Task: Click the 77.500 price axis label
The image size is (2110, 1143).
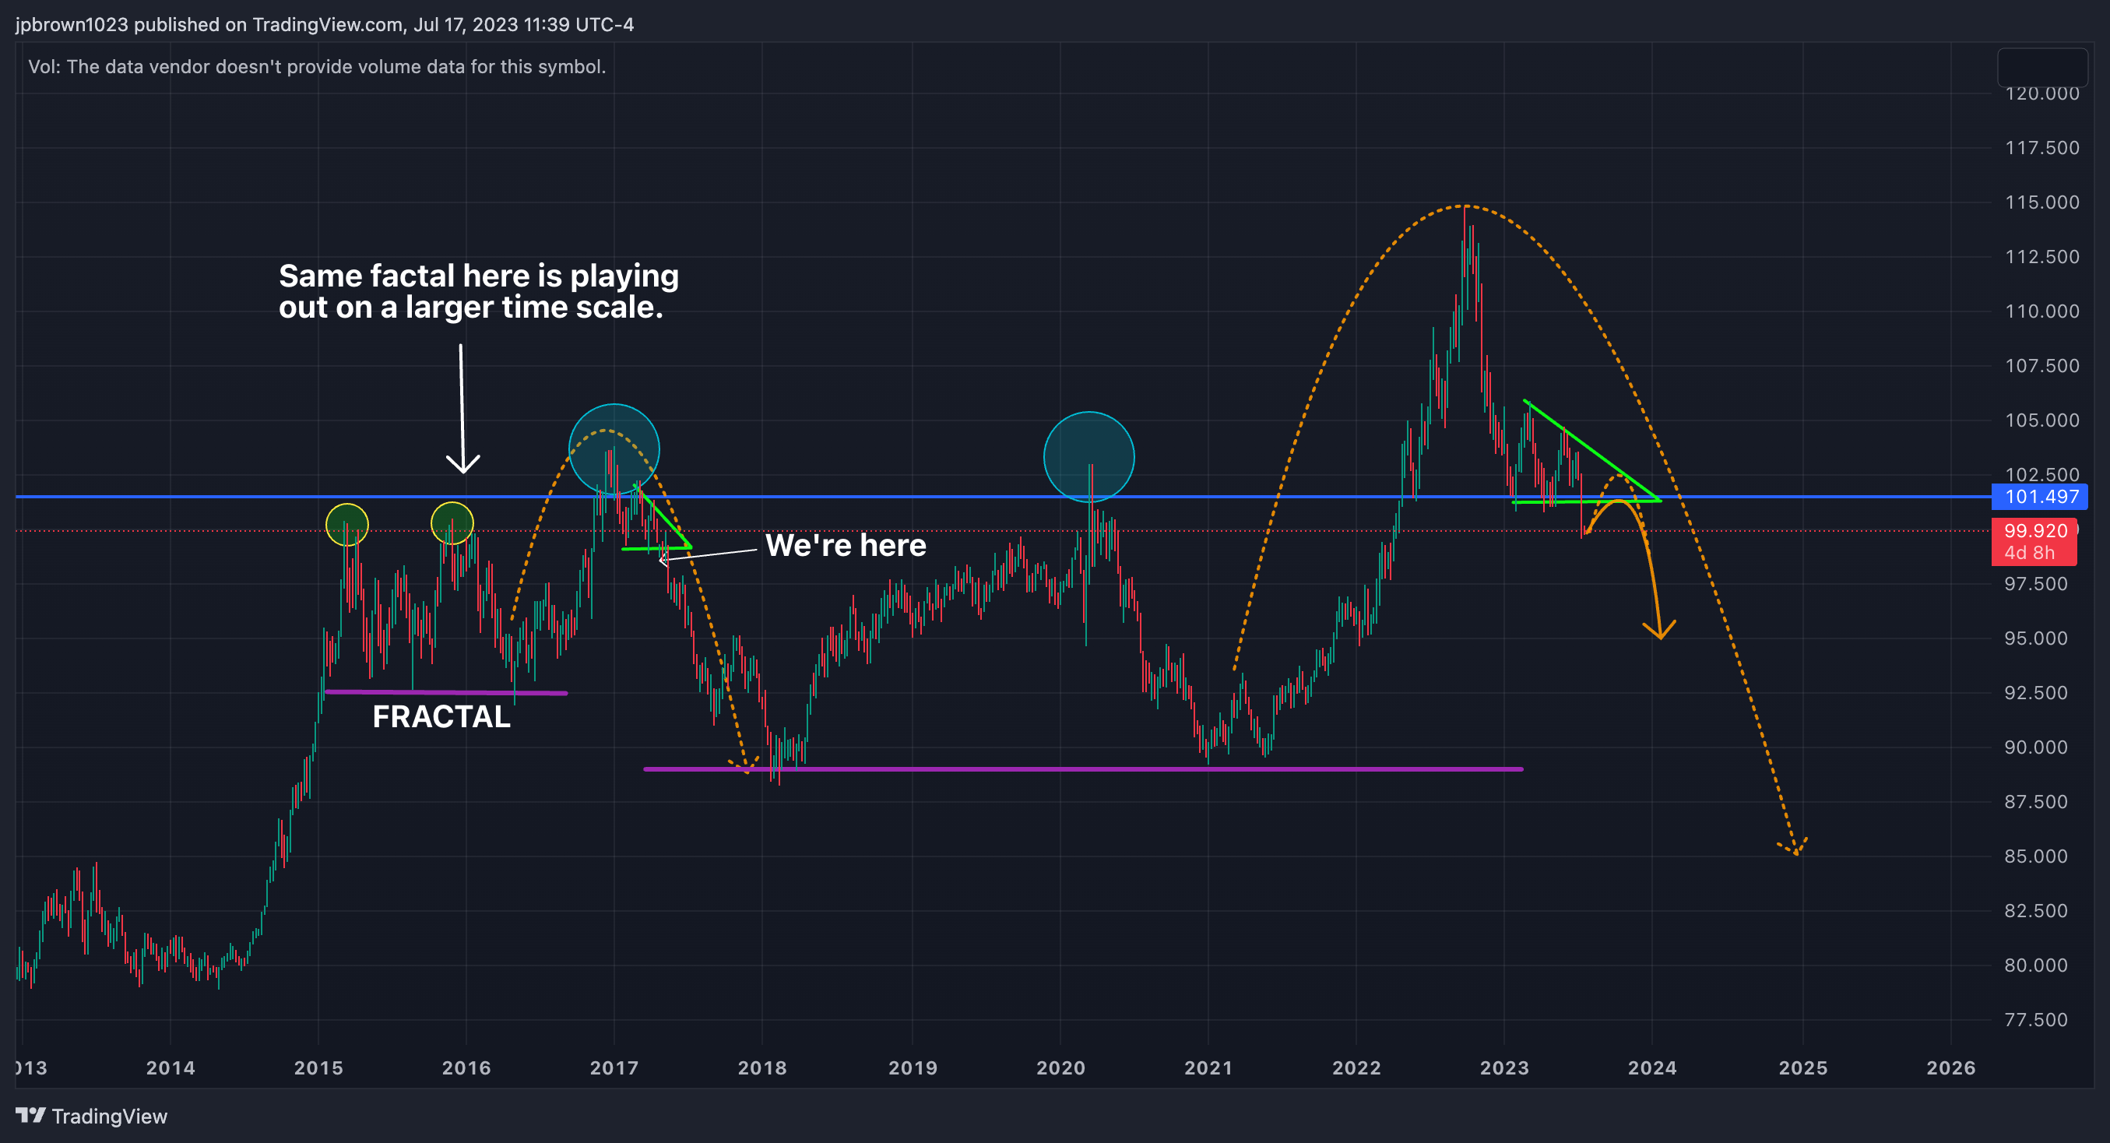Action: click(2035, 1019)
